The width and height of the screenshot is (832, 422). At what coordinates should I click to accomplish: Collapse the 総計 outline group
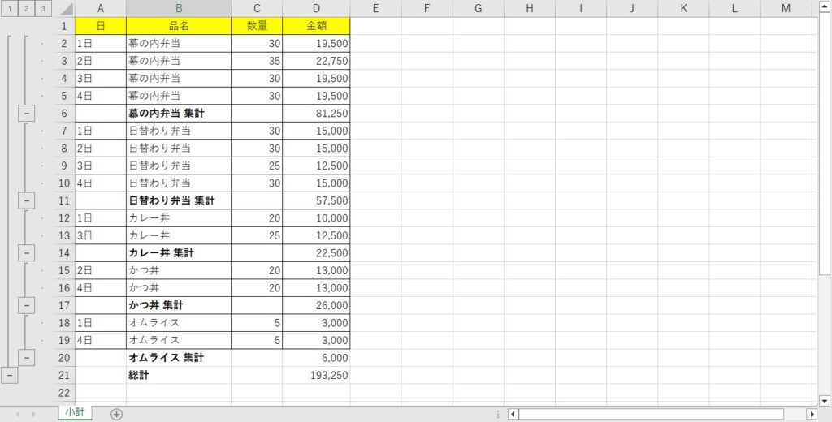9,375
